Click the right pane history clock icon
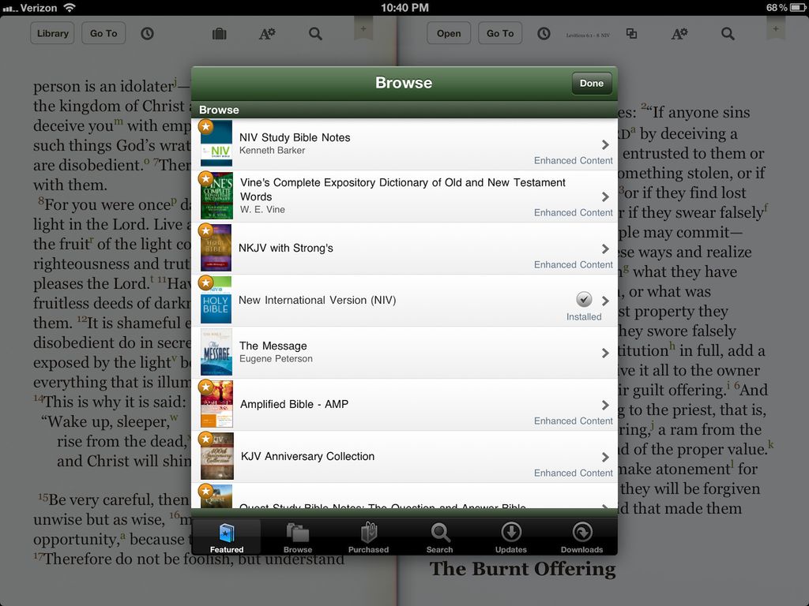The image size is (809, 606). click(544, 33)
